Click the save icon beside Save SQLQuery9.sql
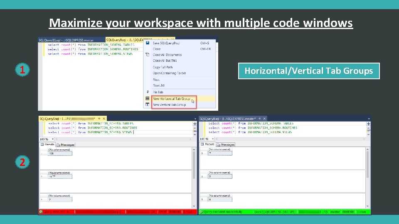 pos(148,43)
